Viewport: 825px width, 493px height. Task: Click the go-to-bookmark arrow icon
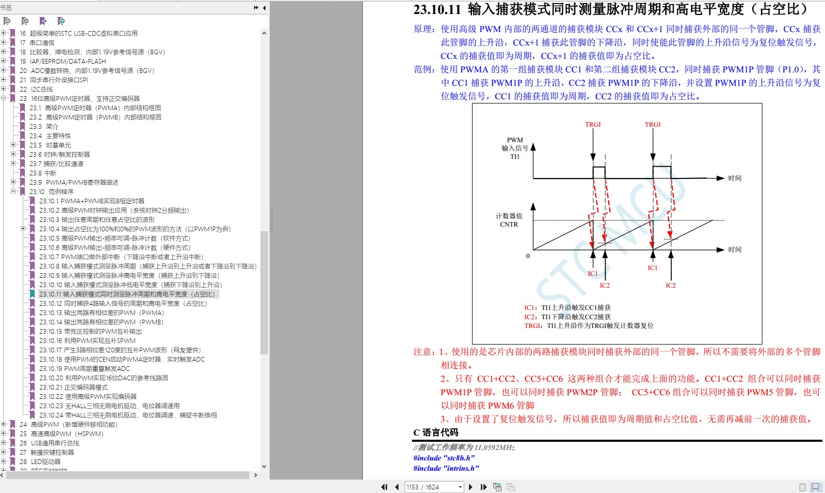43,21
